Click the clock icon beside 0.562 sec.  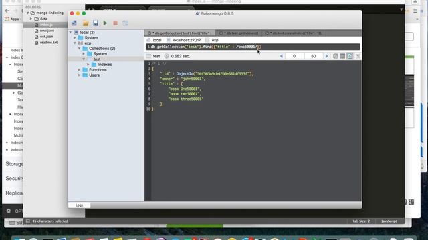[167, 56]
